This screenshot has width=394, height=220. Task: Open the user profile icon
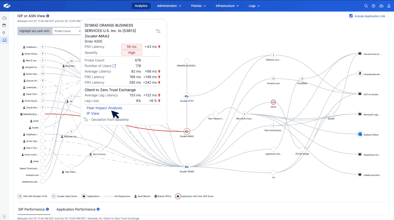pyautogui.click(x=389, y=6)
